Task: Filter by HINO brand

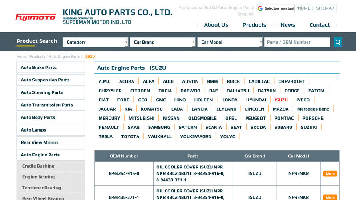Action: (180, 100)
